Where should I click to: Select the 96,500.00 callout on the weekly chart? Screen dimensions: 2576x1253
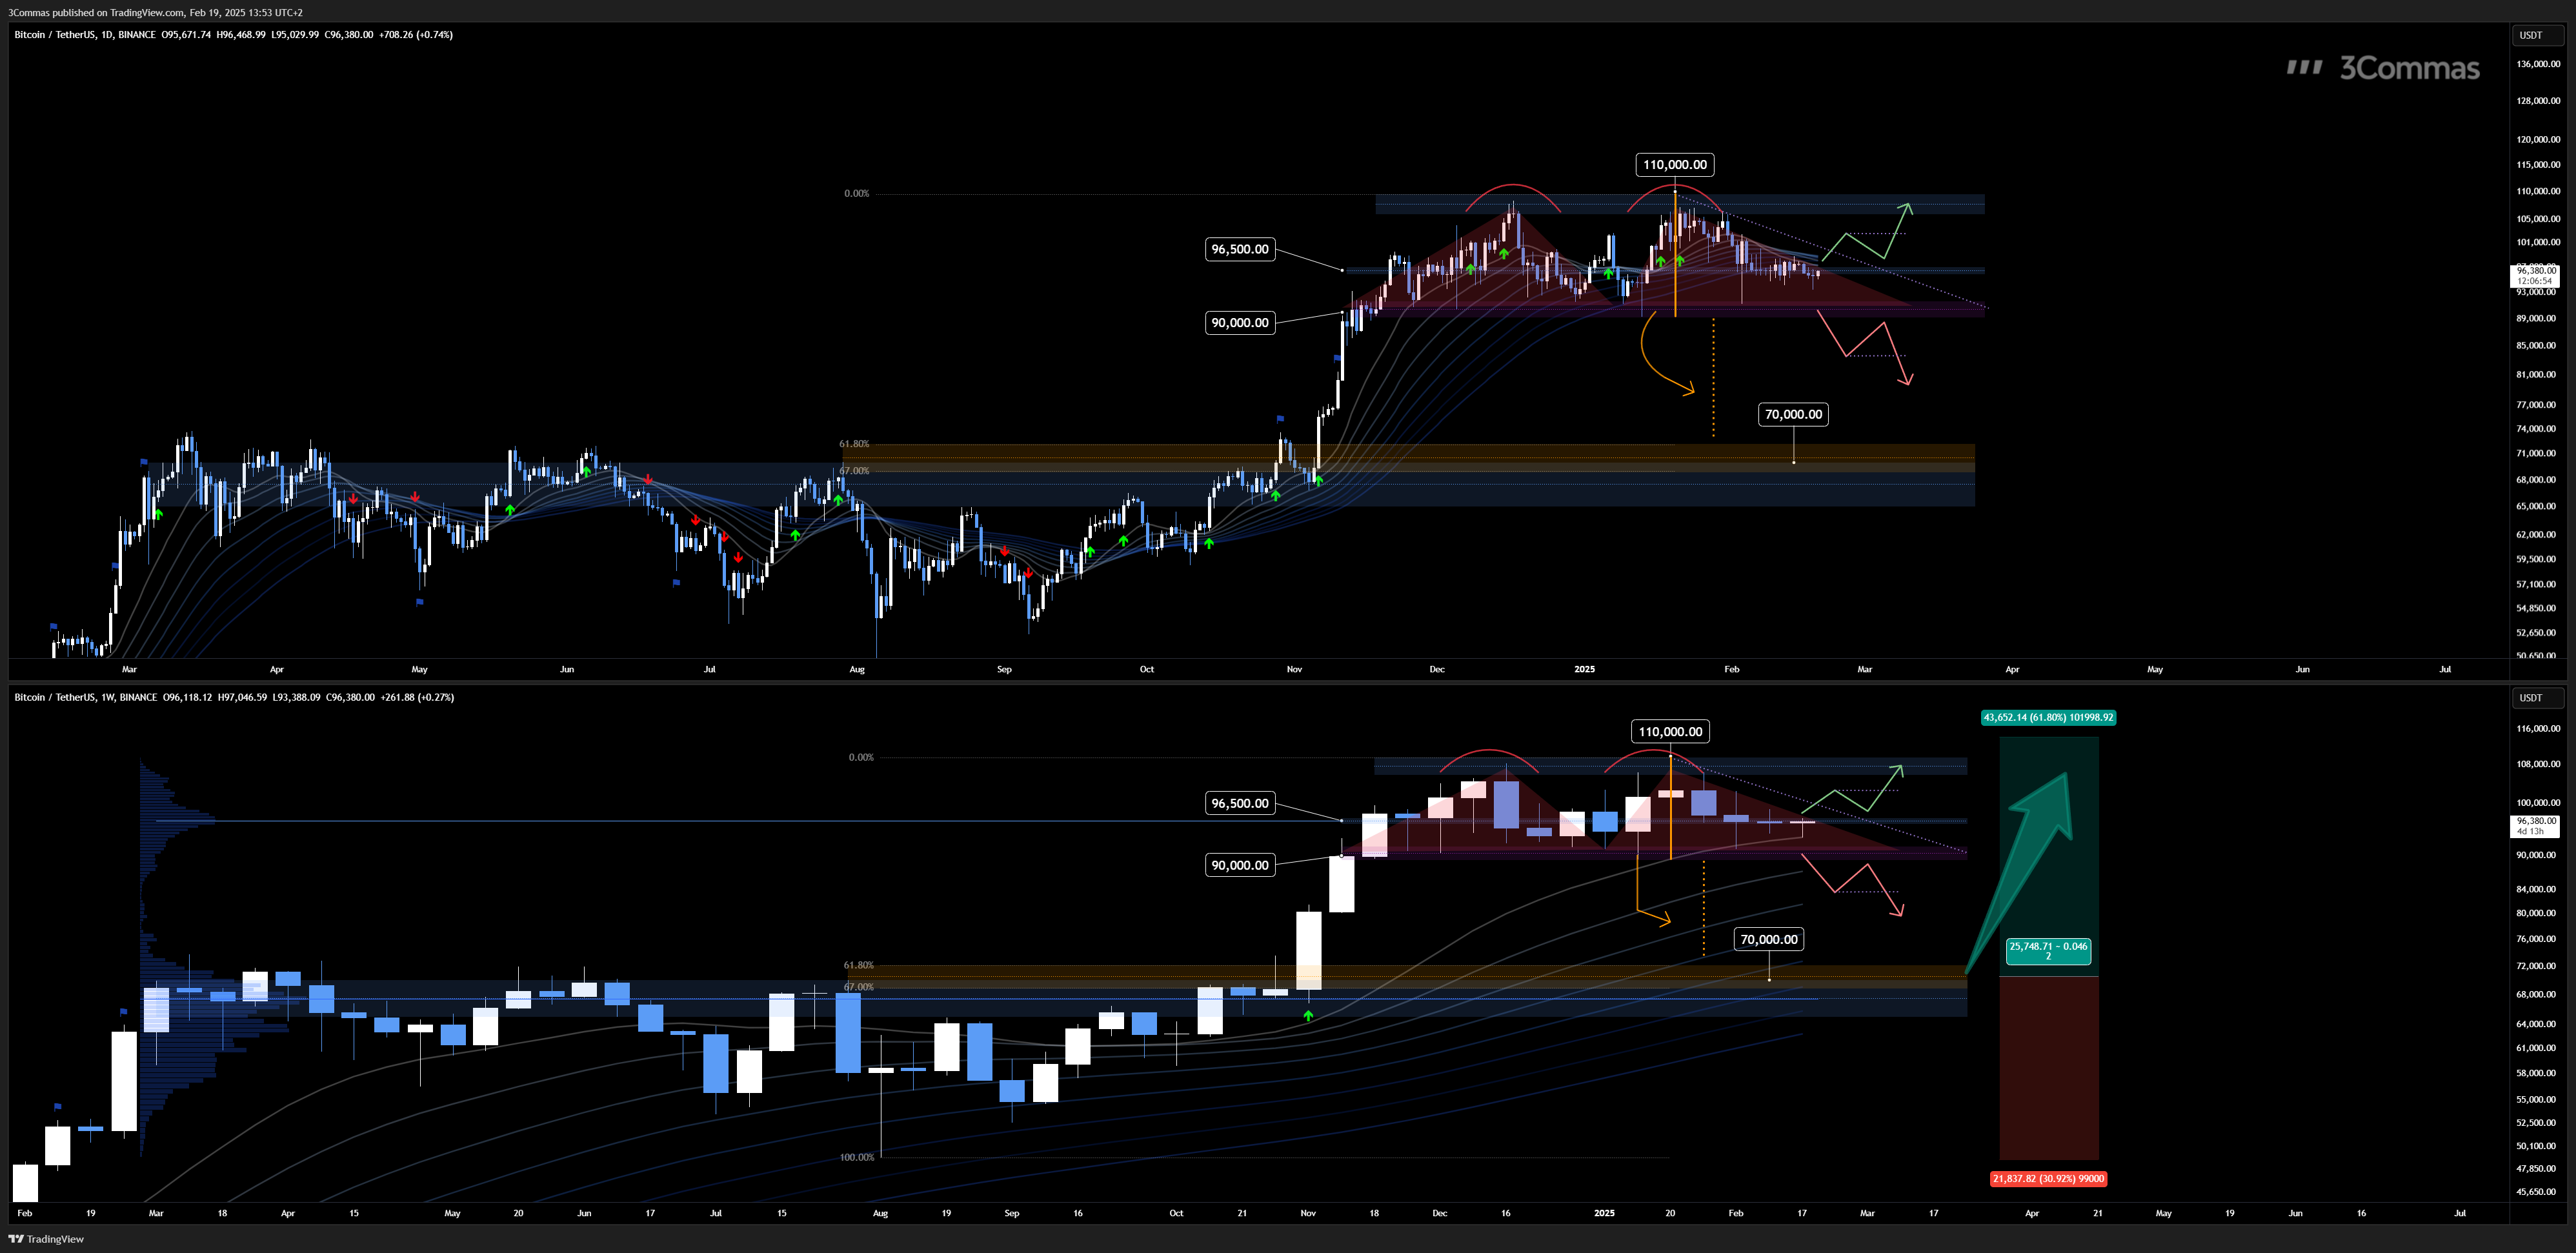(1239, 803)
